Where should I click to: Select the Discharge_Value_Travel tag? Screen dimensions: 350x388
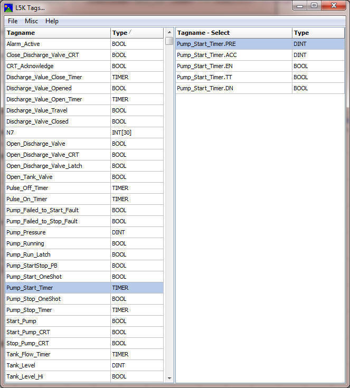tap(84, 110)
